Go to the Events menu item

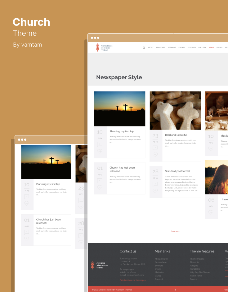181,48
